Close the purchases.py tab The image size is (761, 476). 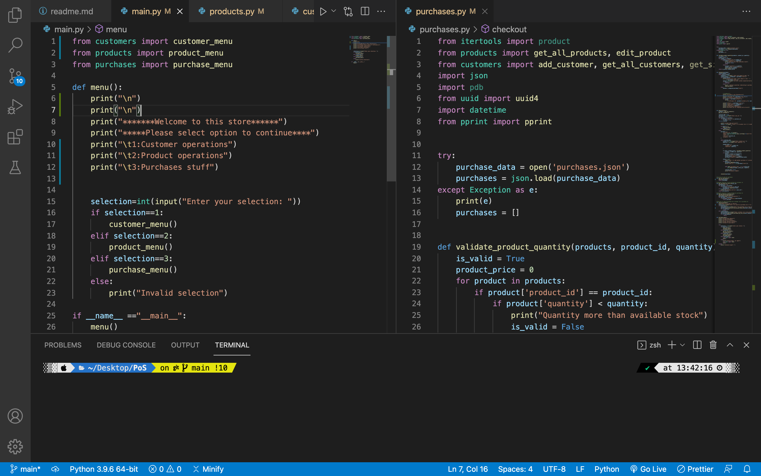click(485, 11)
